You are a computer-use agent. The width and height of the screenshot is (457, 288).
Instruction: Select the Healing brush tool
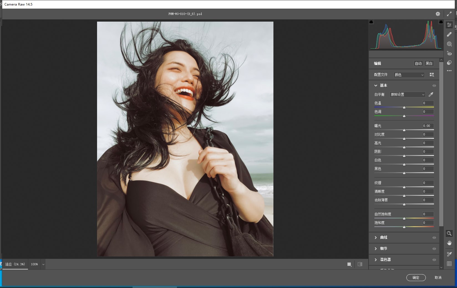point(449,34)
